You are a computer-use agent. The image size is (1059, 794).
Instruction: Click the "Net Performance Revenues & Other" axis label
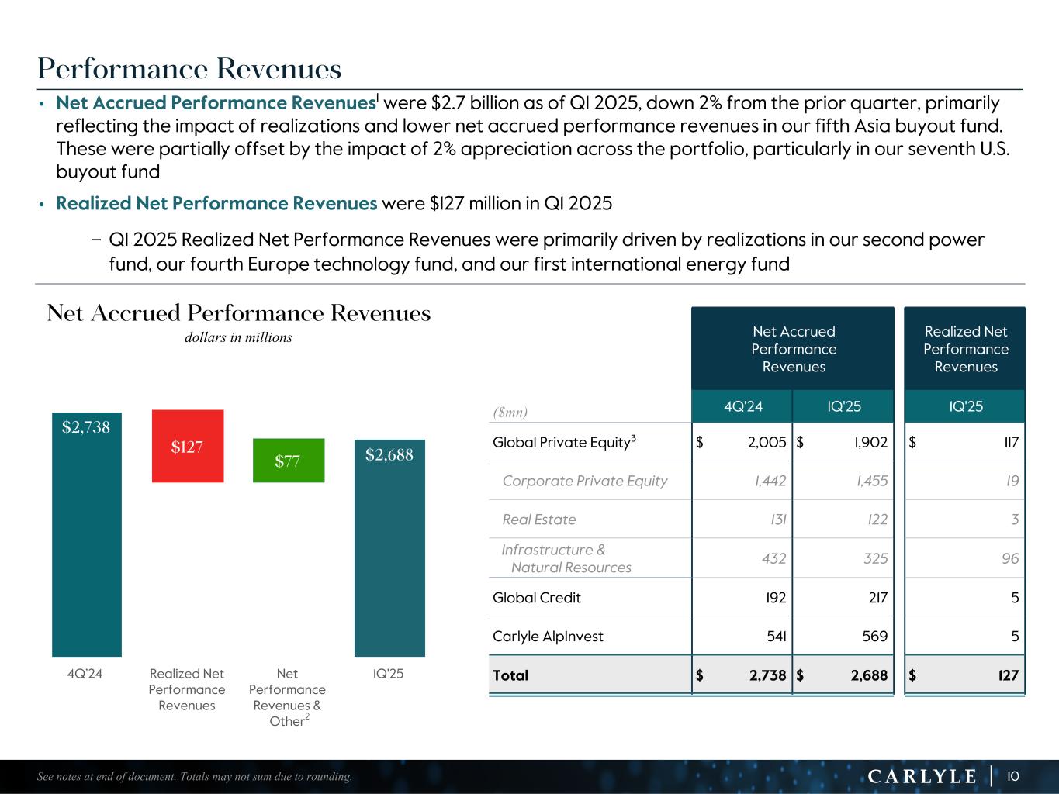(x=288, y=697)
